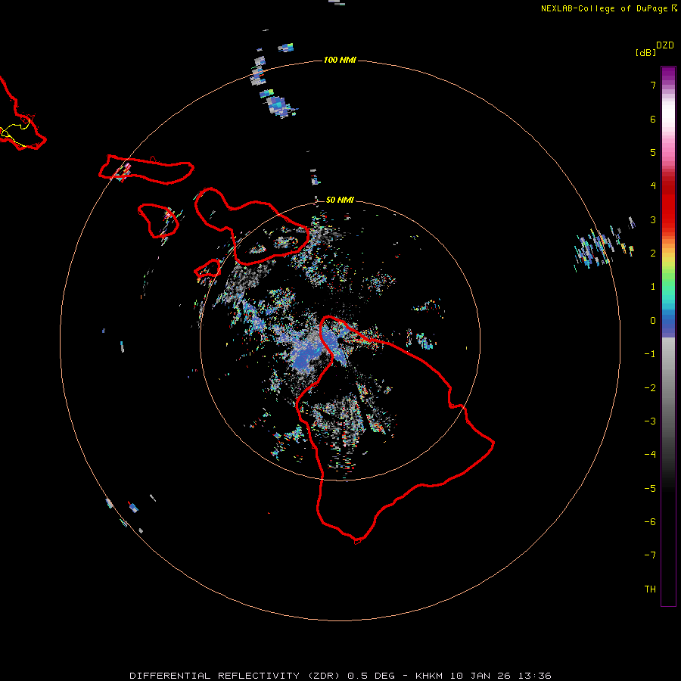
Task: Click the Molokai island outline
Action: click(x=146, y=169)
